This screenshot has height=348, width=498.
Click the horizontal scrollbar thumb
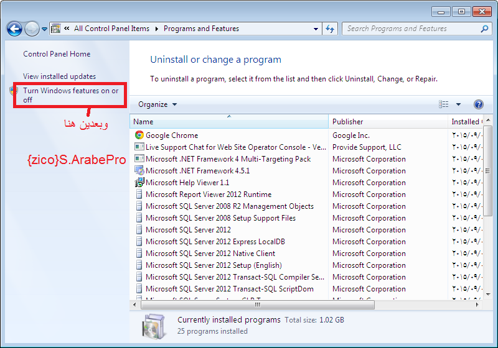point(258,305)
